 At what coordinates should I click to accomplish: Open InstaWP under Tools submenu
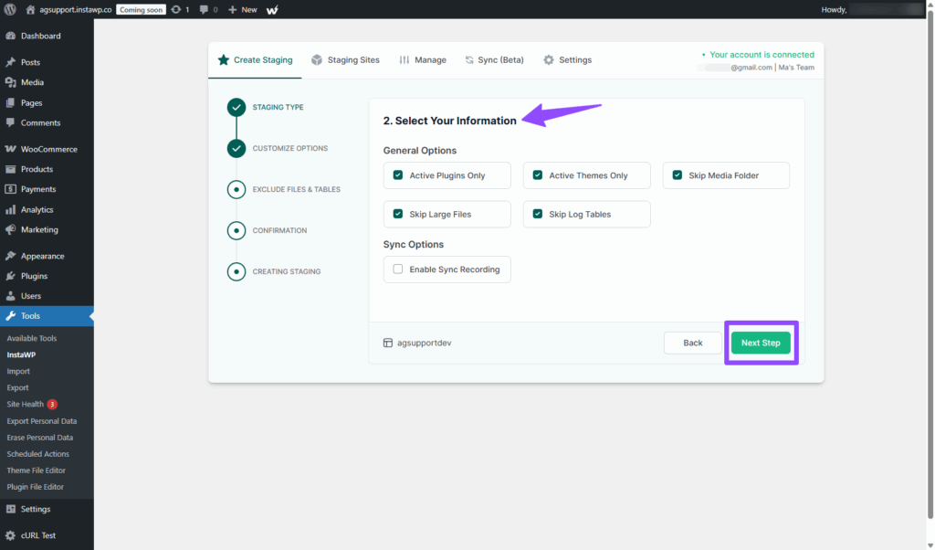pyautogui.click(x=22, y=354)
